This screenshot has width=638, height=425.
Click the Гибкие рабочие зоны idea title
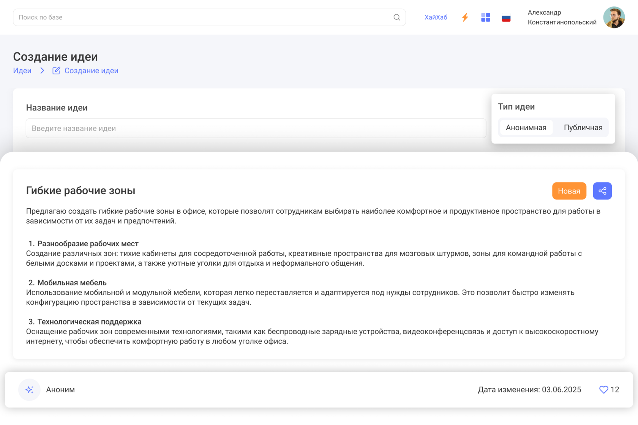point(81,190)
